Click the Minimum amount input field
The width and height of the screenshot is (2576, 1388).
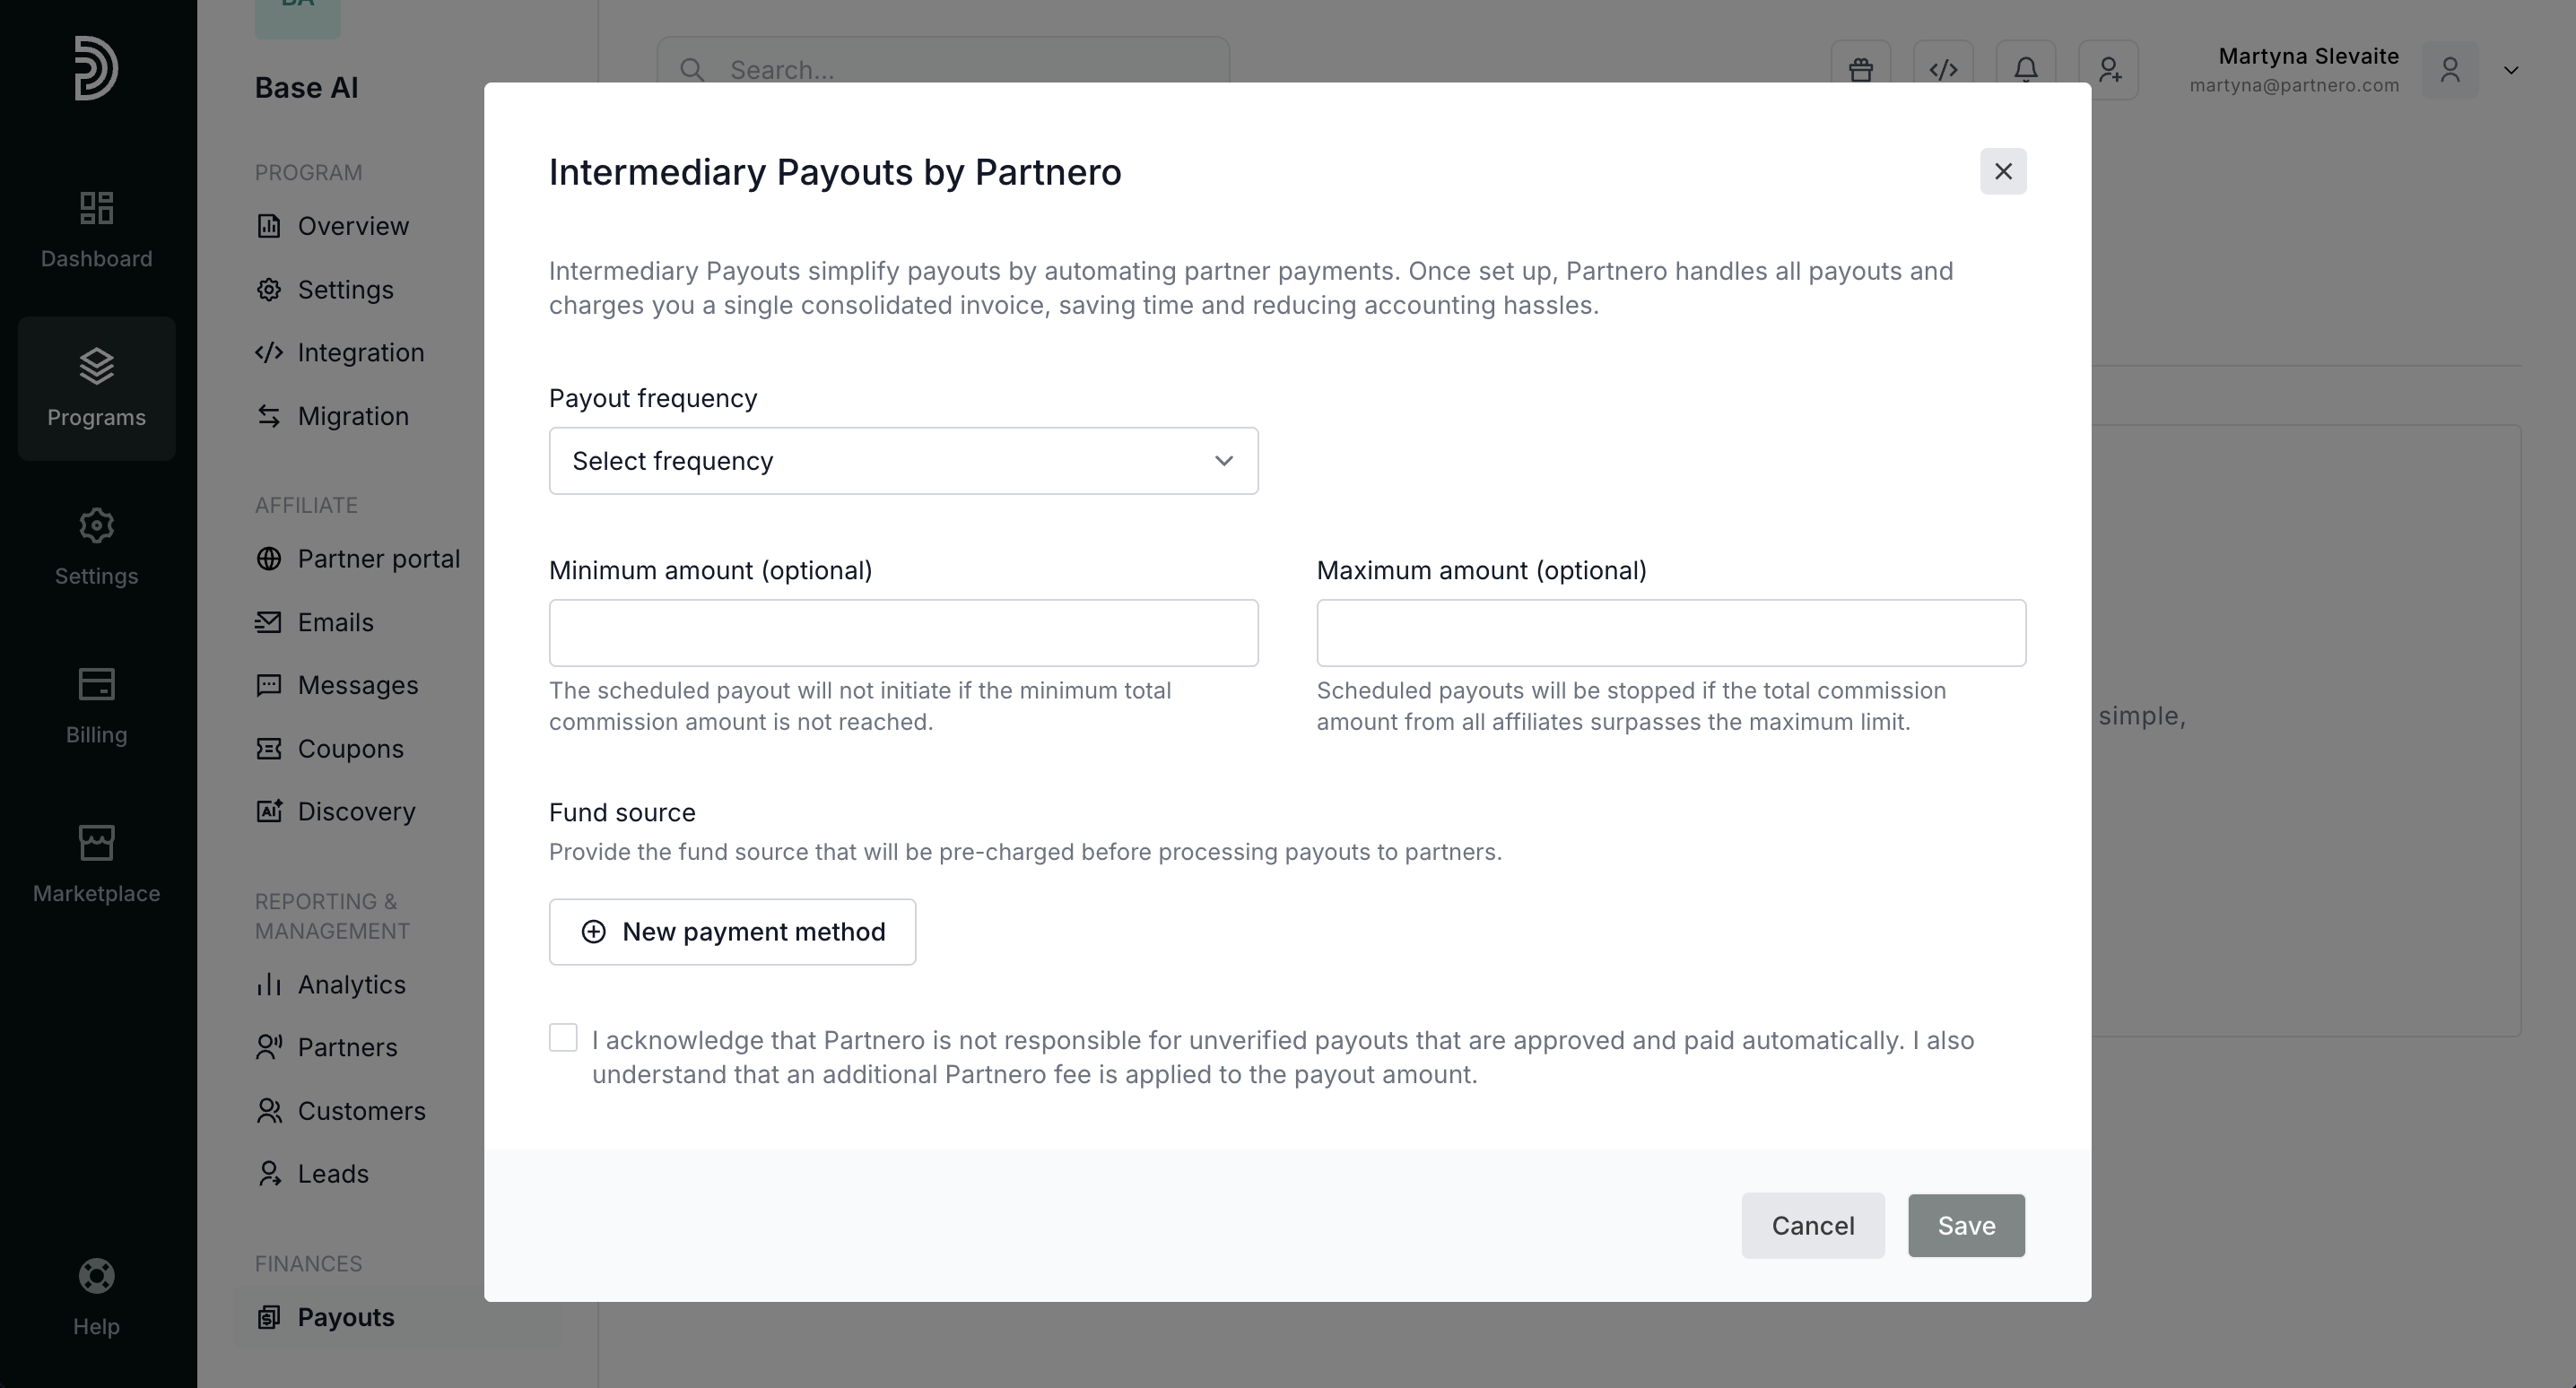[903, 633]
